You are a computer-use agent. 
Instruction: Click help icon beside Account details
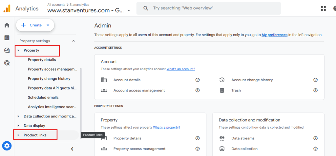click(198, 80)
